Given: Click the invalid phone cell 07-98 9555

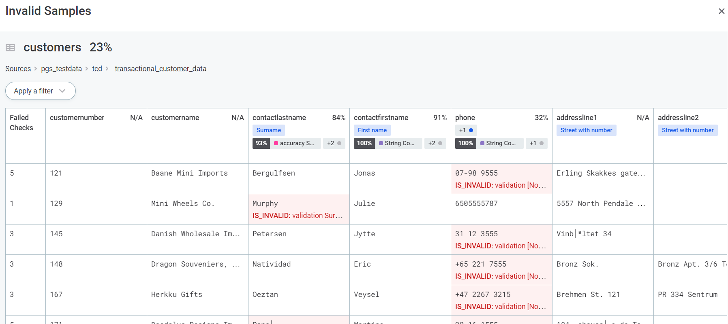Looking at the screenshot, I should (501, 179).
